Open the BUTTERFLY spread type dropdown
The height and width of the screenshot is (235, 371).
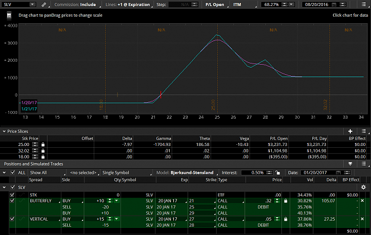click(45, 201)
